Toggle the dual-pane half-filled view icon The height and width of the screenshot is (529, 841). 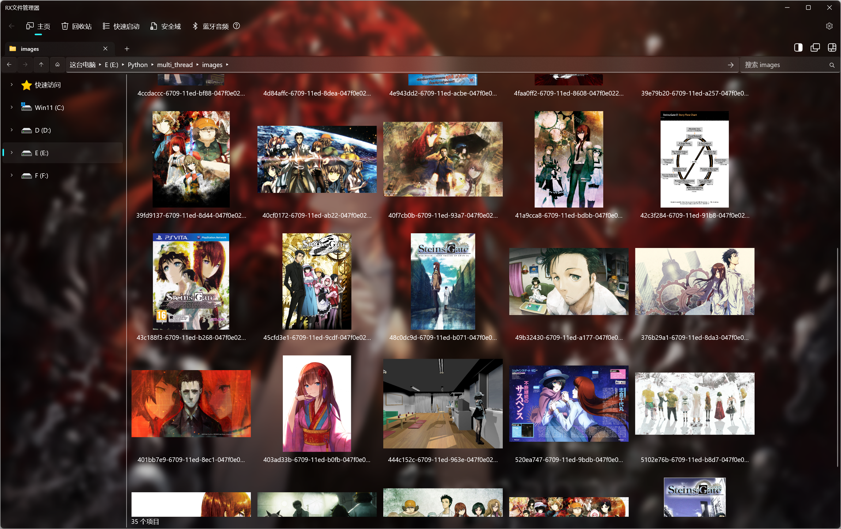pos(798,48)
